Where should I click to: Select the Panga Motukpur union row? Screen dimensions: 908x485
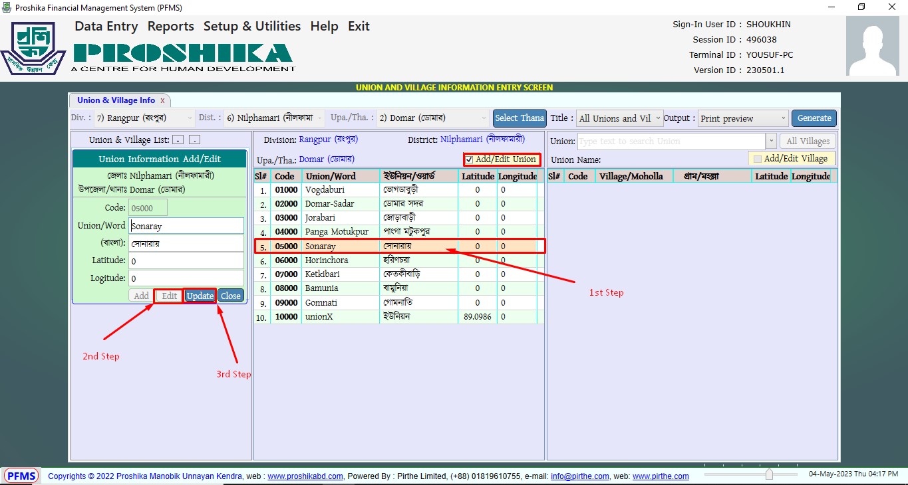pyautogui.click(x=398, y=232)
